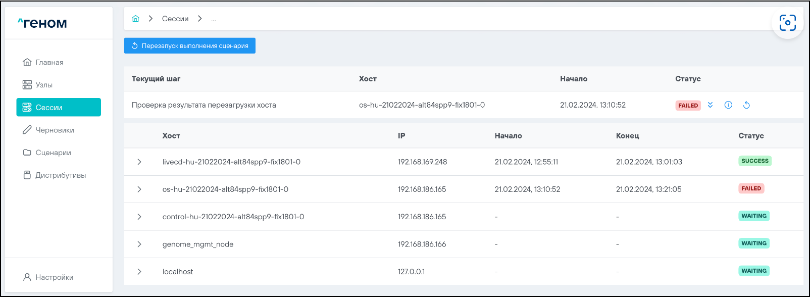
Task: Click the retry icon in current step row
Action: pos(746,105)
